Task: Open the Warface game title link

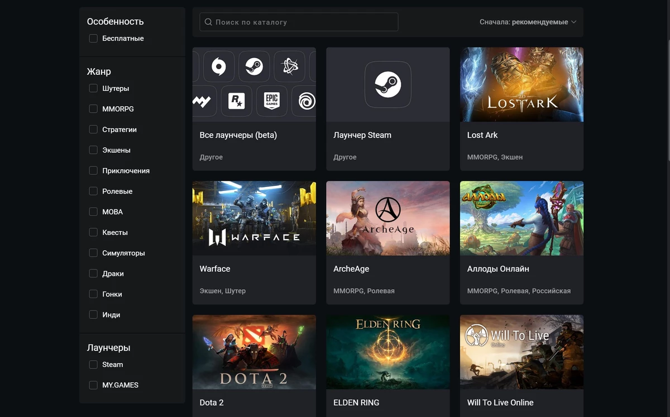Action: coord(215,269)
